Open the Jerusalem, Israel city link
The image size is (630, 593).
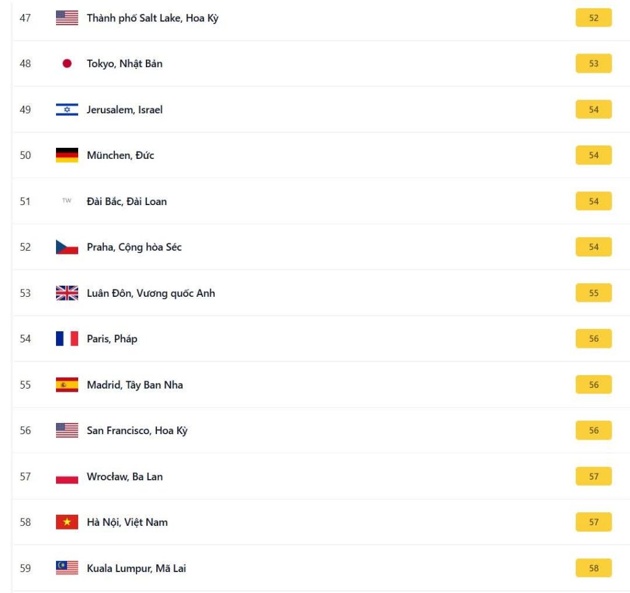pos(124,110)
